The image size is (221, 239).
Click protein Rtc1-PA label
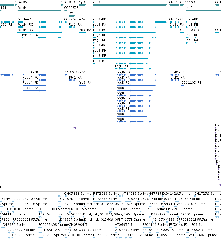(x=76, y=78)
